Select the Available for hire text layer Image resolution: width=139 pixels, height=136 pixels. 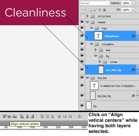point(112,86)
